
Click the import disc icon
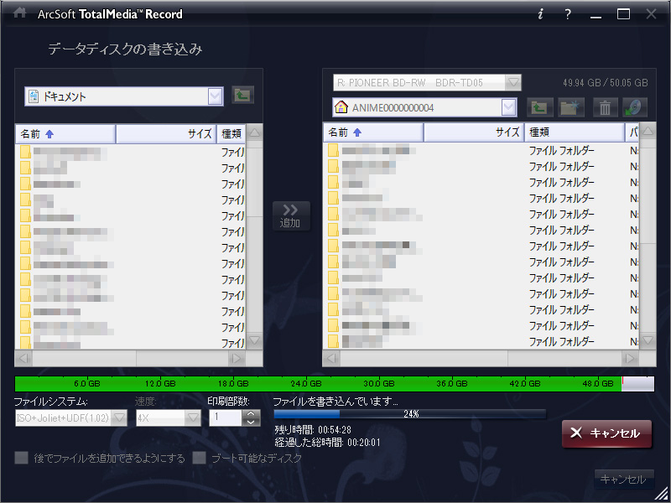[634, 107]
